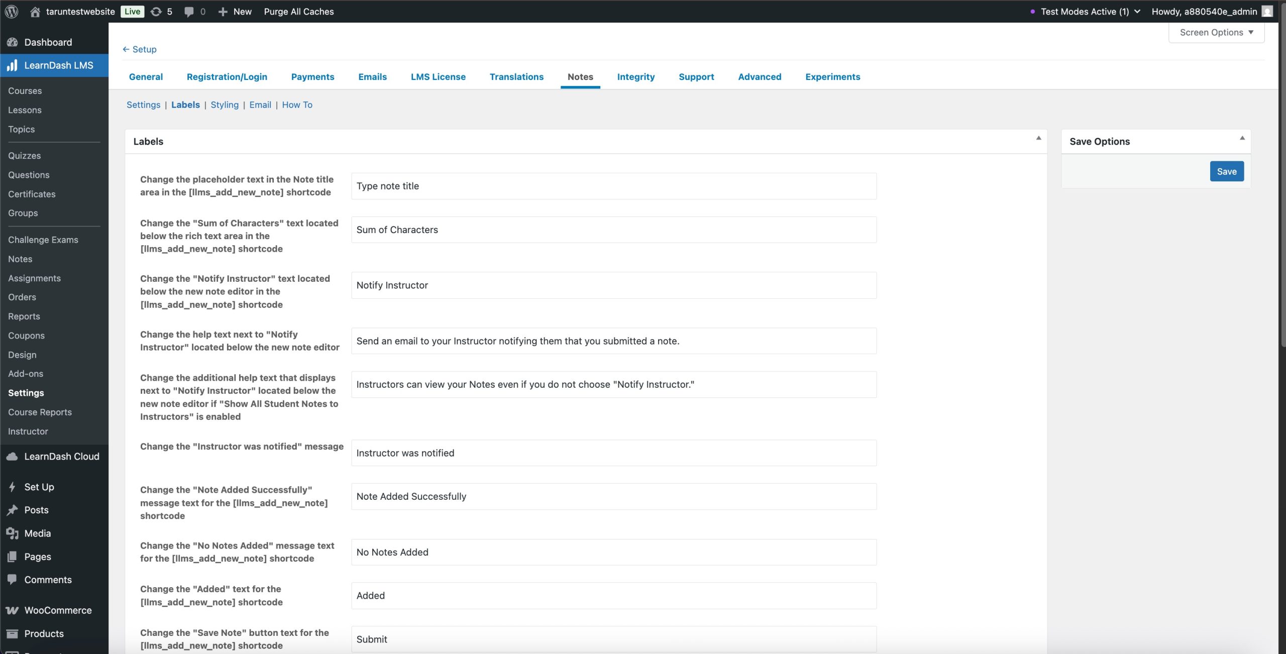Open the How To sub-link
Image resolution: width=1286 pixels, height=654 pixels.
pos(297,104)
